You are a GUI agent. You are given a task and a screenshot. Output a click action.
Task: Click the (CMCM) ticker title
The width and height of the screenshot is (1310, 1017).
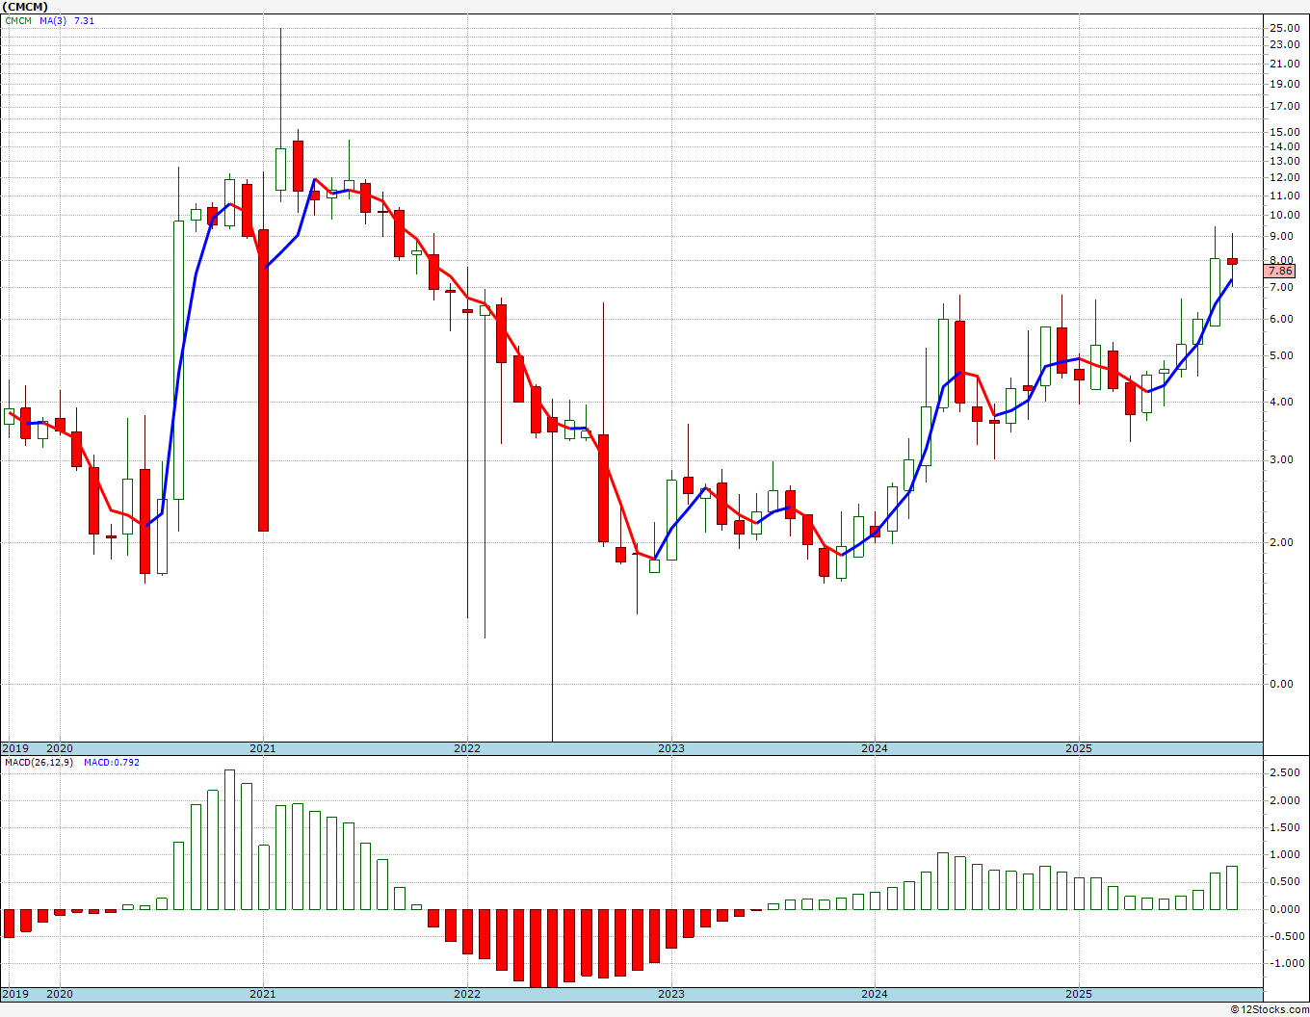(x=25, y=7)
